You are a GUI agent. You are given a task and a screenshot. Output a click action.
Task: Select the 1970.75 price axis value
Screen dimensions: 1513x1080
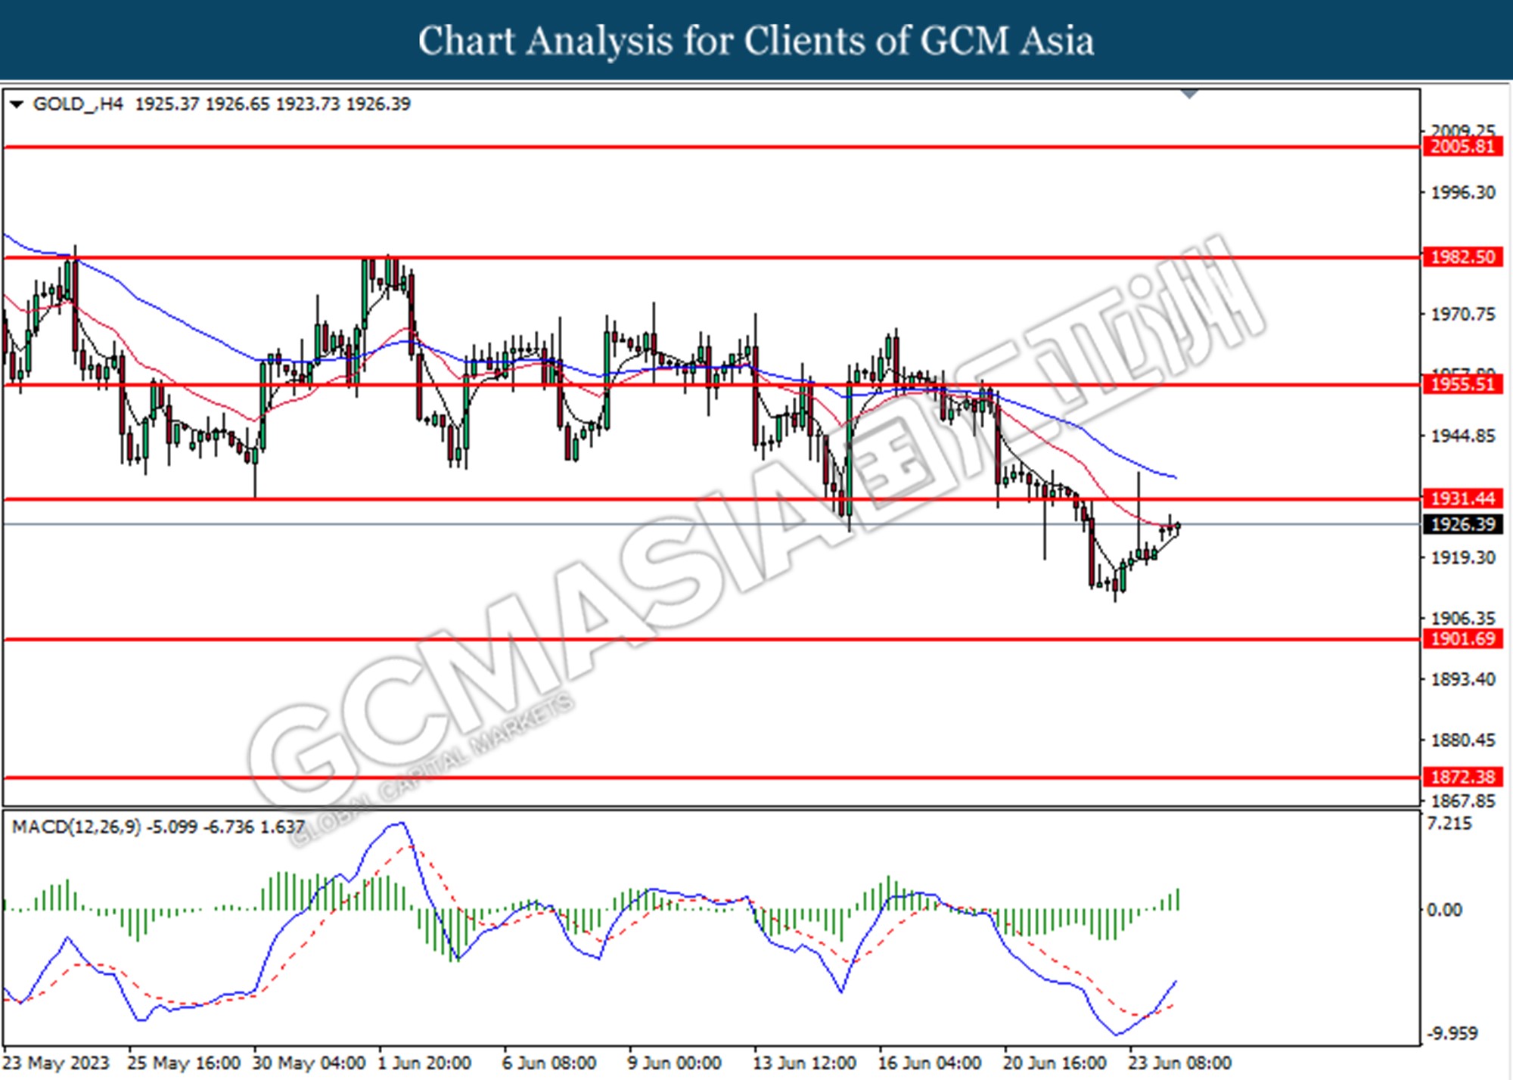(x=1463, y=314)
